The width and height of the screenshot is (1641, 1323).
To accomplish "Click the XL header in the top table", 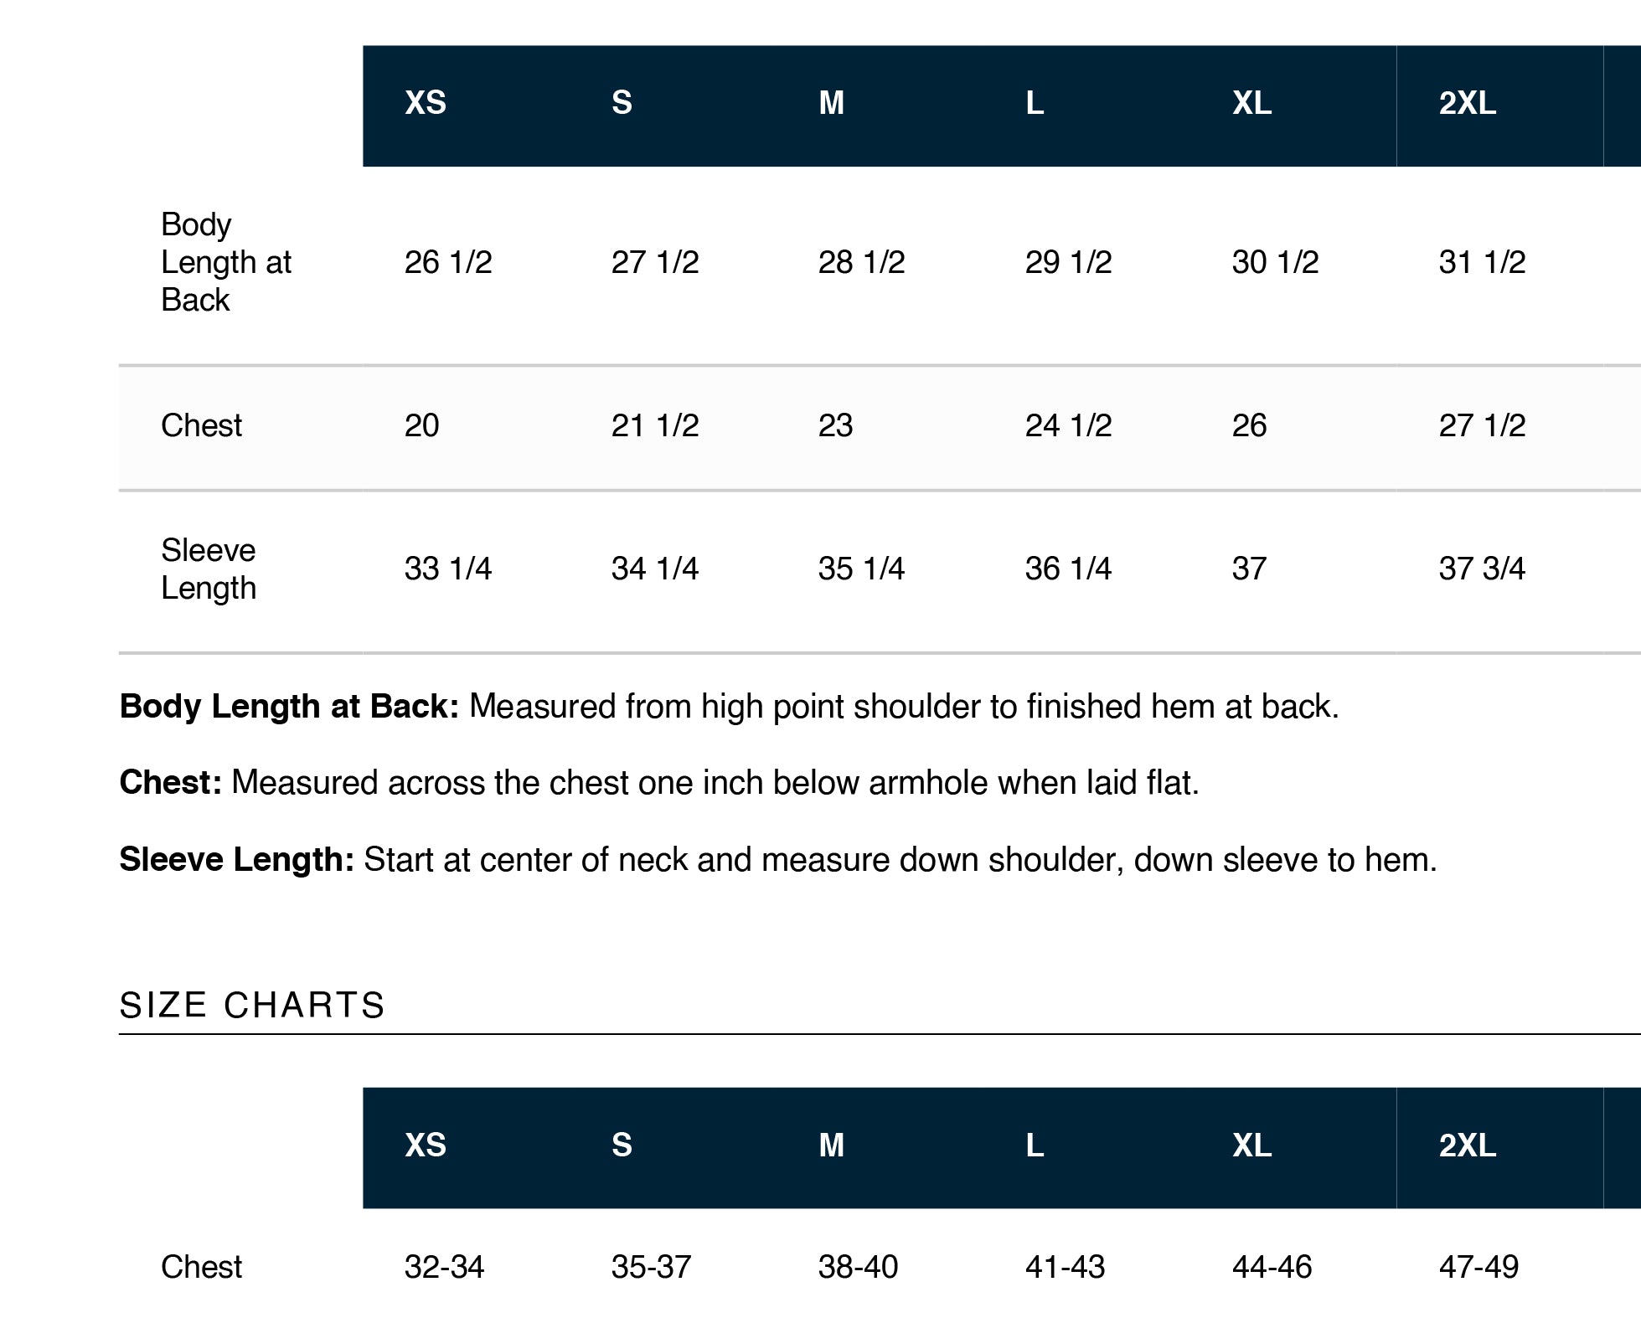I will [x=1252, y=103].
